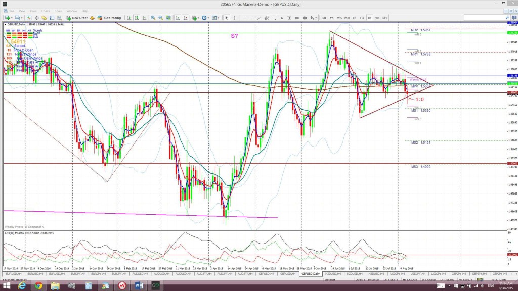
Task: Select the horizontal line drawing tool
Action: tap(252, 18)
